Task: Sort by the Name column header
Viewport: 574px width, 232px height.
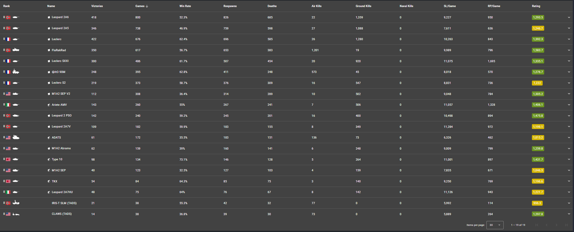Action: 51,6
